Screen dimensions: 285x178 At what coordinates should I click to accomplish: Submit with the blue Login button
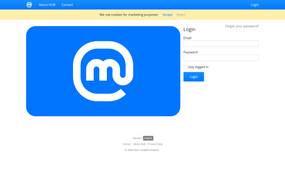(x=194, y=77)
